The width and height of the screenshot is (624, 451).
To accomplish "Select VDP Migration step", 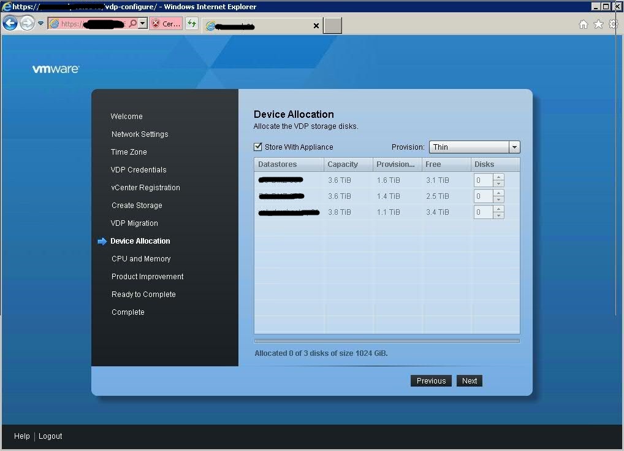I will coord(134,223).
